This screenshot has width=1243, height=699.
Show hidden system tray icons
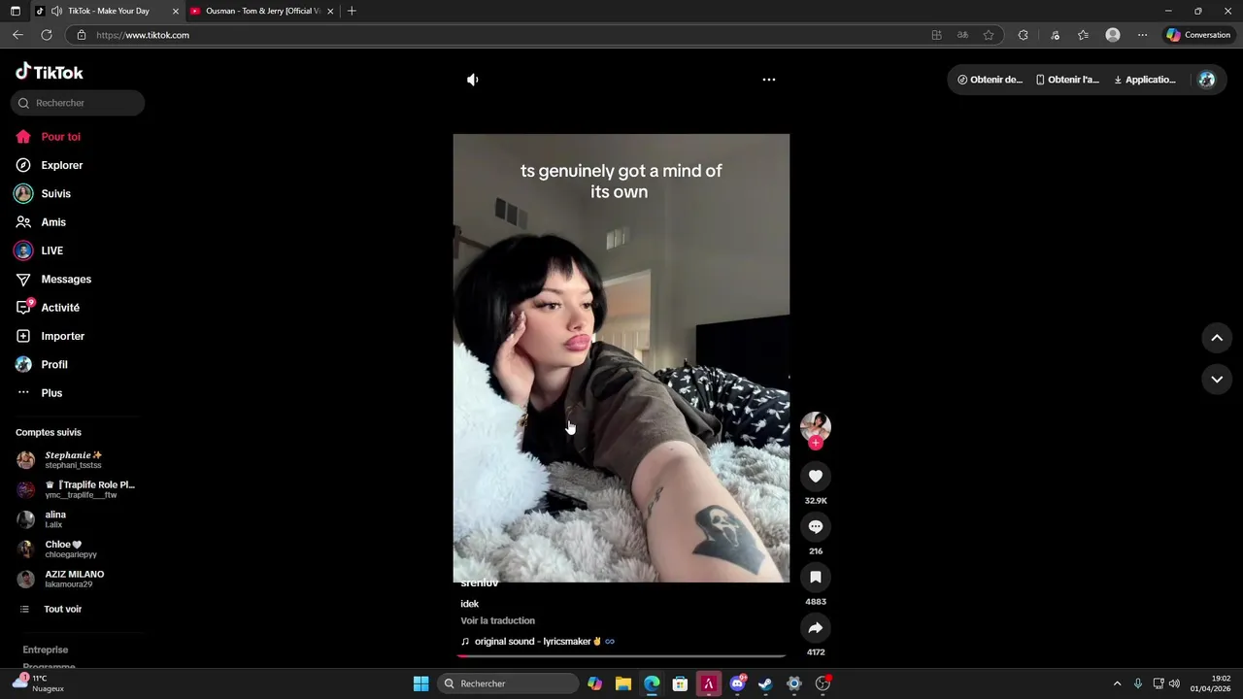tap(1117, 683)
